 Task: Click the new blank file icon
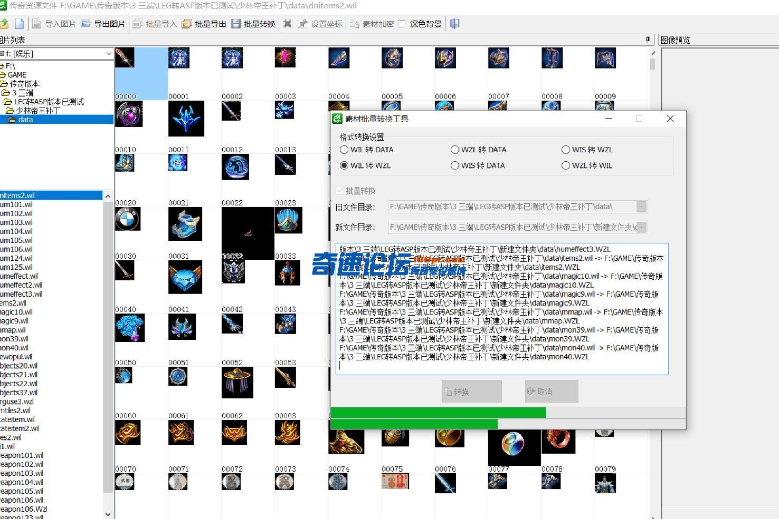[x=19, y=24]
